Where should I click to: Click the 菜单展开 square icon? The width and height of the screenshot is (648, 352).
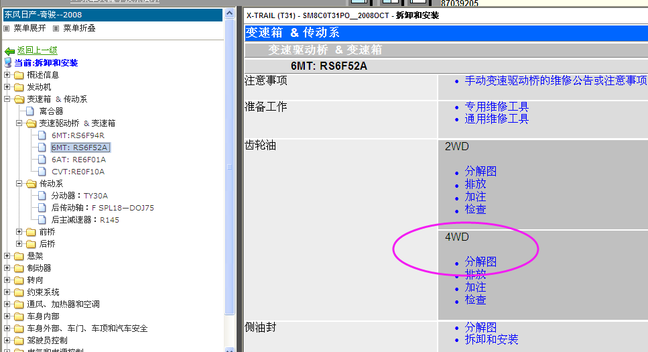[x=6, y=29]
